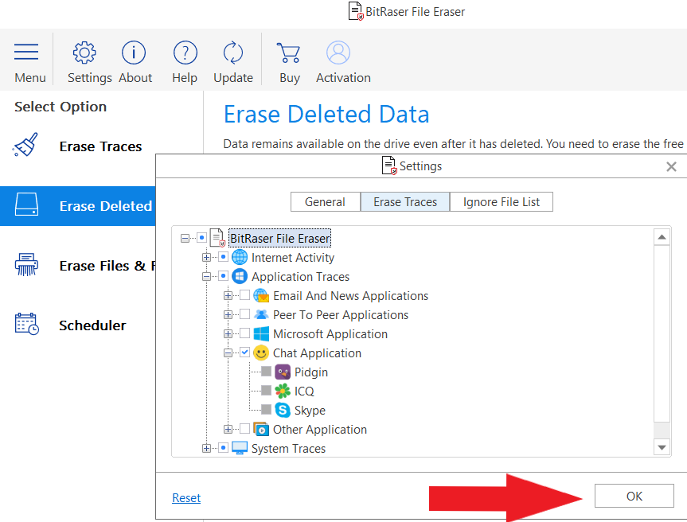Expand the Other Application node
687x522 pixels.
coord(228,430)
